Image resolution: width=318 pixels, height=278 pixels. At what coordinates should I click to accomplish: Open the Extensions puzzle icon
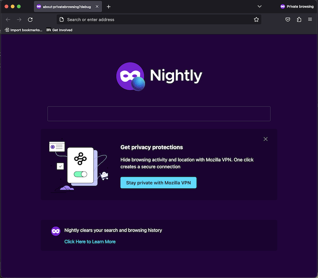(x=299, y=19)
